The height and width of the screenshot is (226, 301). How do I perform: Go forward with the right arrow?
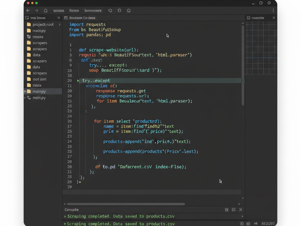[x=36, y=10]
